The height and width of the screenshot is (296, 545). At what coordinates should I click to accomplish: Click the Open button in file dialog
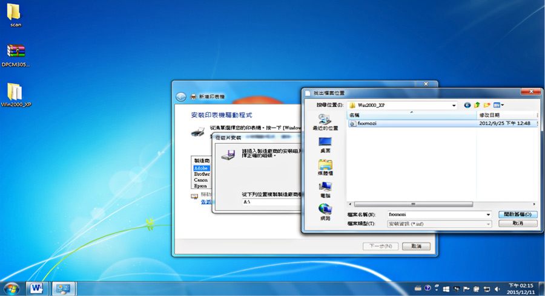click(518, 214)
